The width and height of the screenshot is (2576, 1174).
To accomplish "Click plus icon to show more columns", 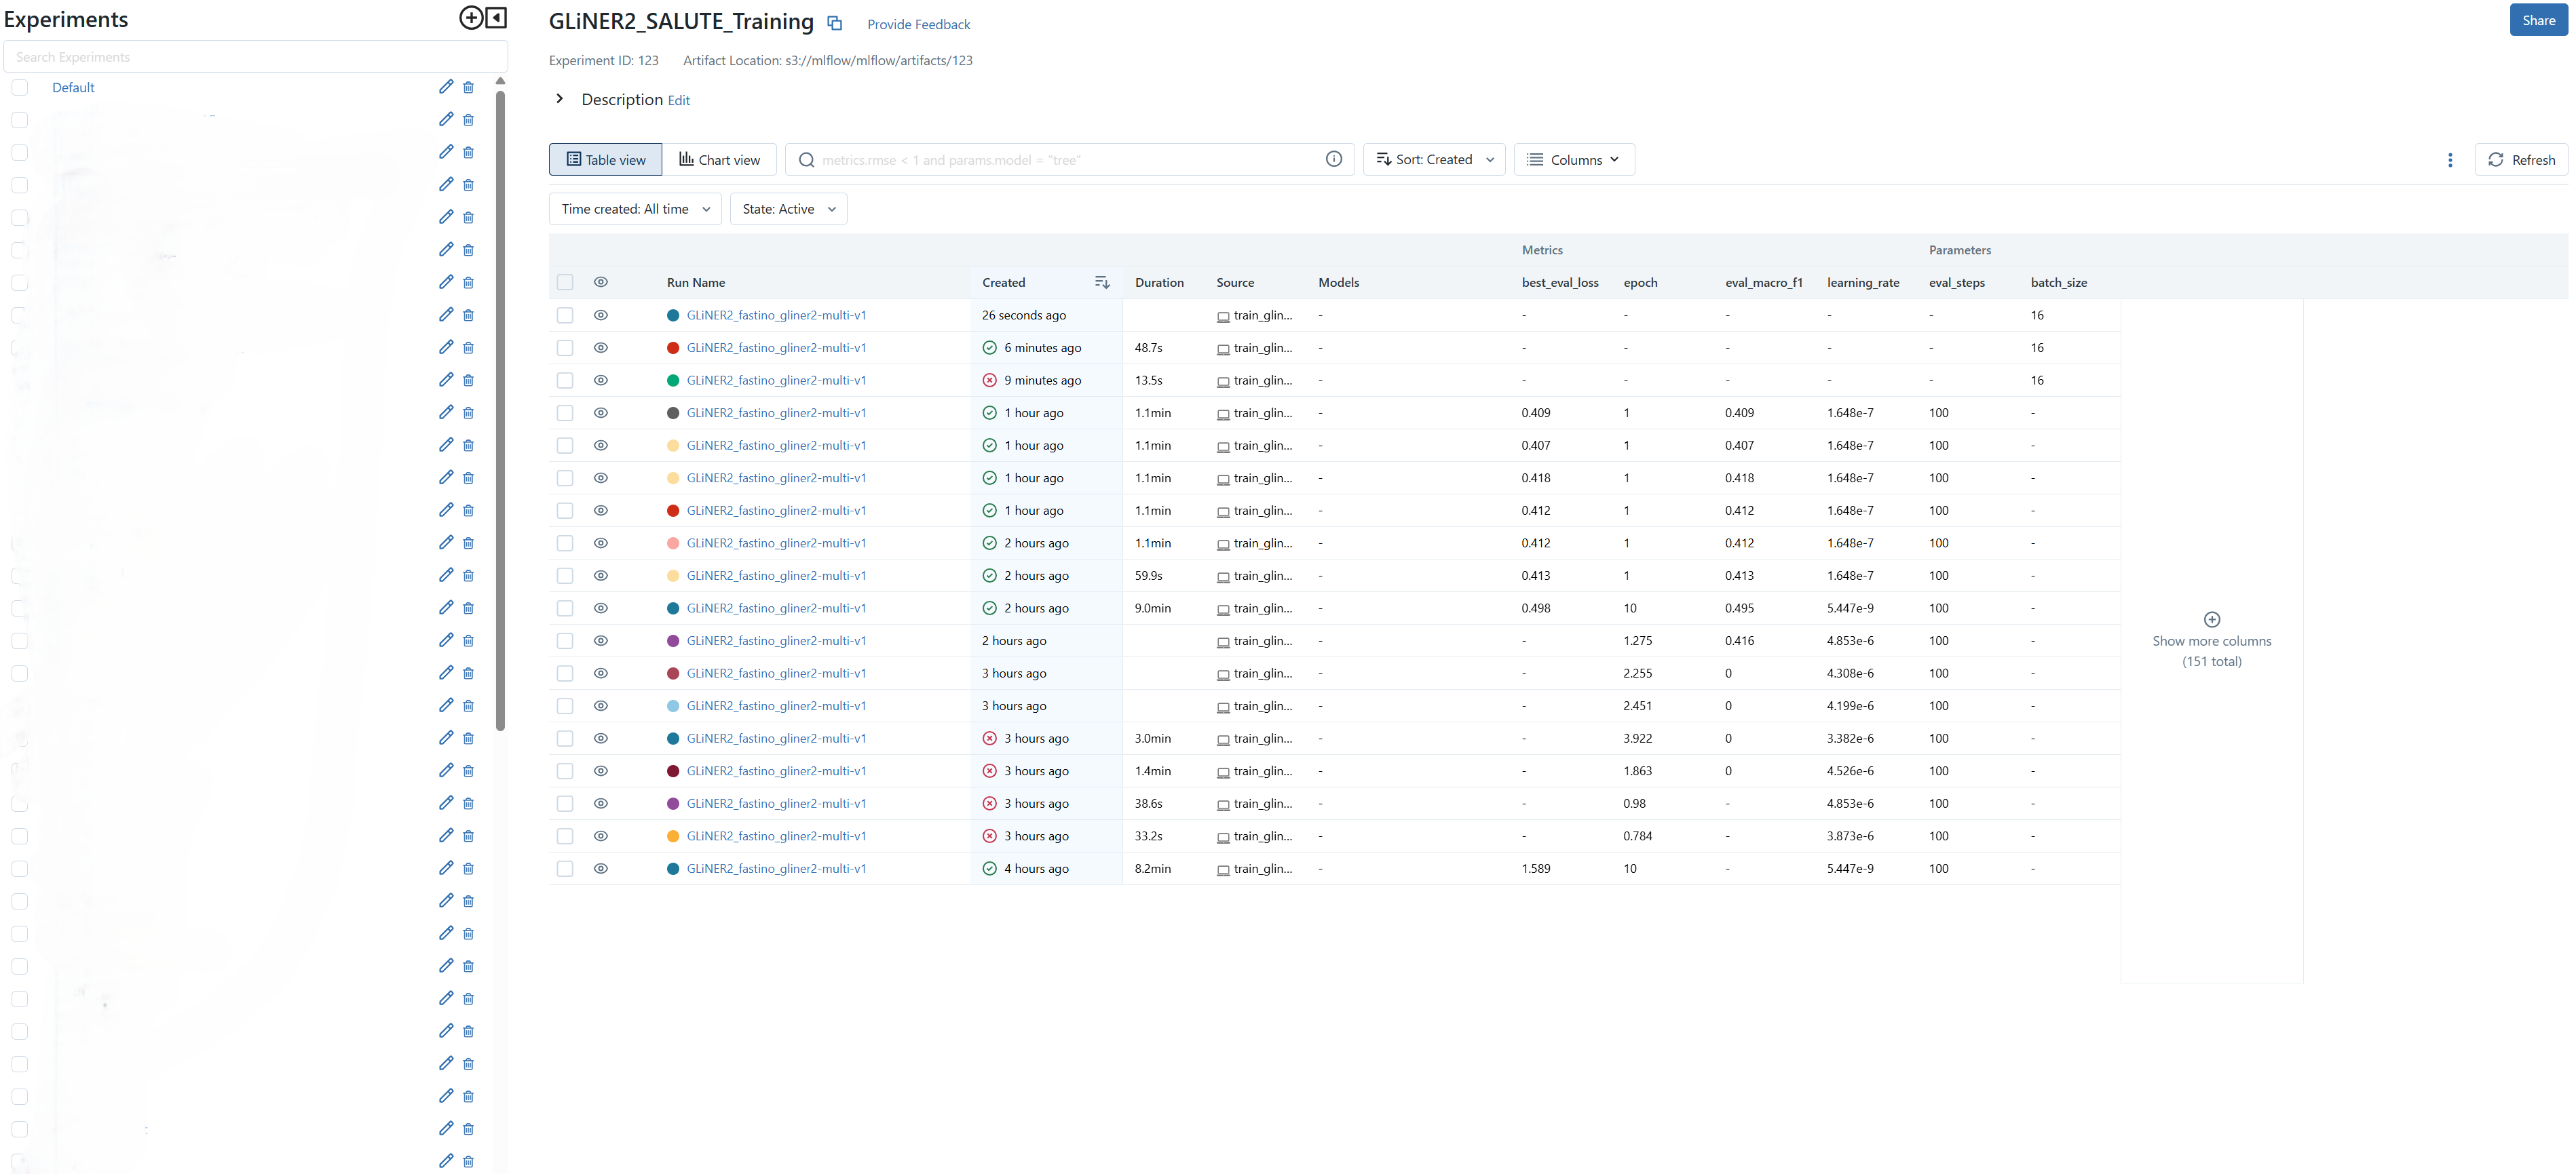I will click(2211, 619).
